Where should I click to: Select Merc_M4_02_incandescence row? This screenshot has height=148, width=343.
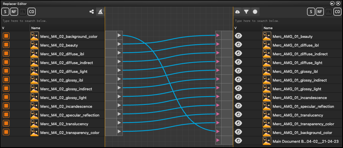pos(52,106)
